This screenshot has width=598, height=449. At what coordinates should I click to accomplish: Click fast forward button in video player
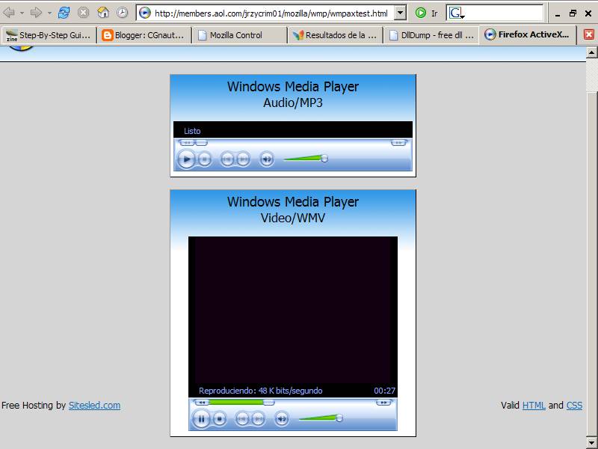[x=383, y=402]
